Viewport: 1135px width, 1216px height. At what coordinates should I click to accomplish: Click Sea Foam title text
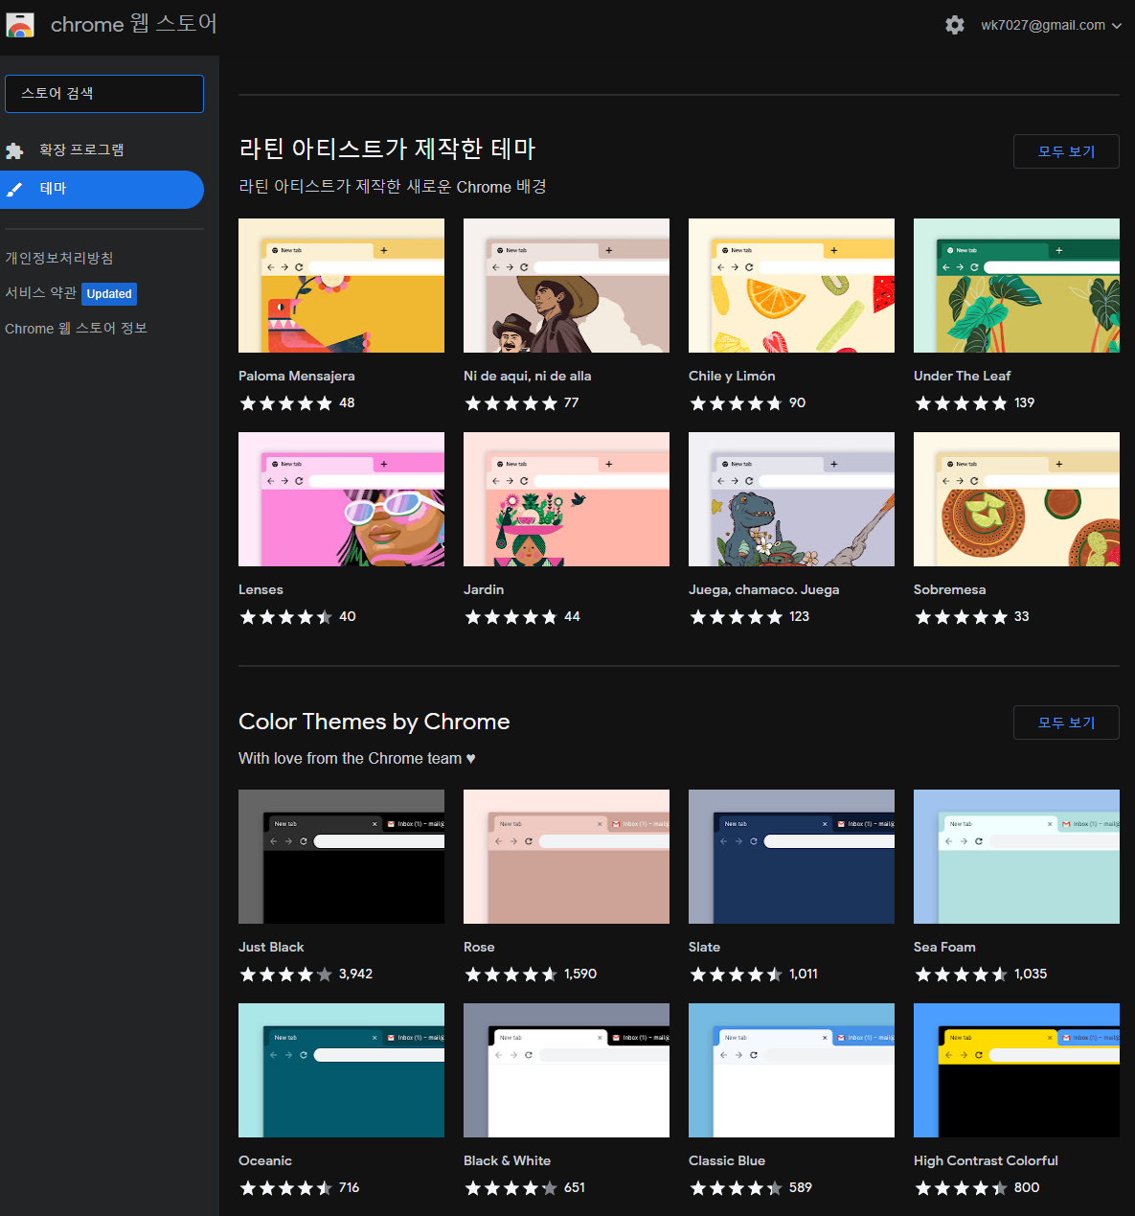tap(944, 947)
